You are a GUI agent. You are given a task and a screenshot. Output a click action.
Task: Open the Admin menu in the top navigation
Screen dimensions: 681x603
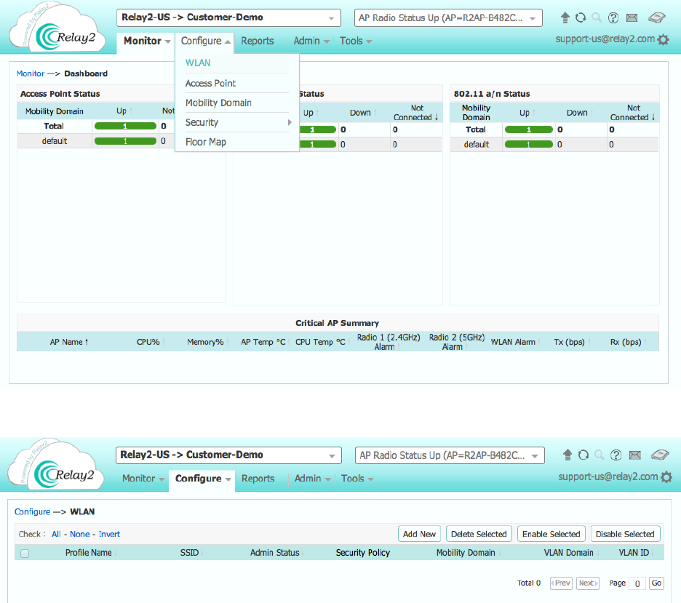coord(311,41)
